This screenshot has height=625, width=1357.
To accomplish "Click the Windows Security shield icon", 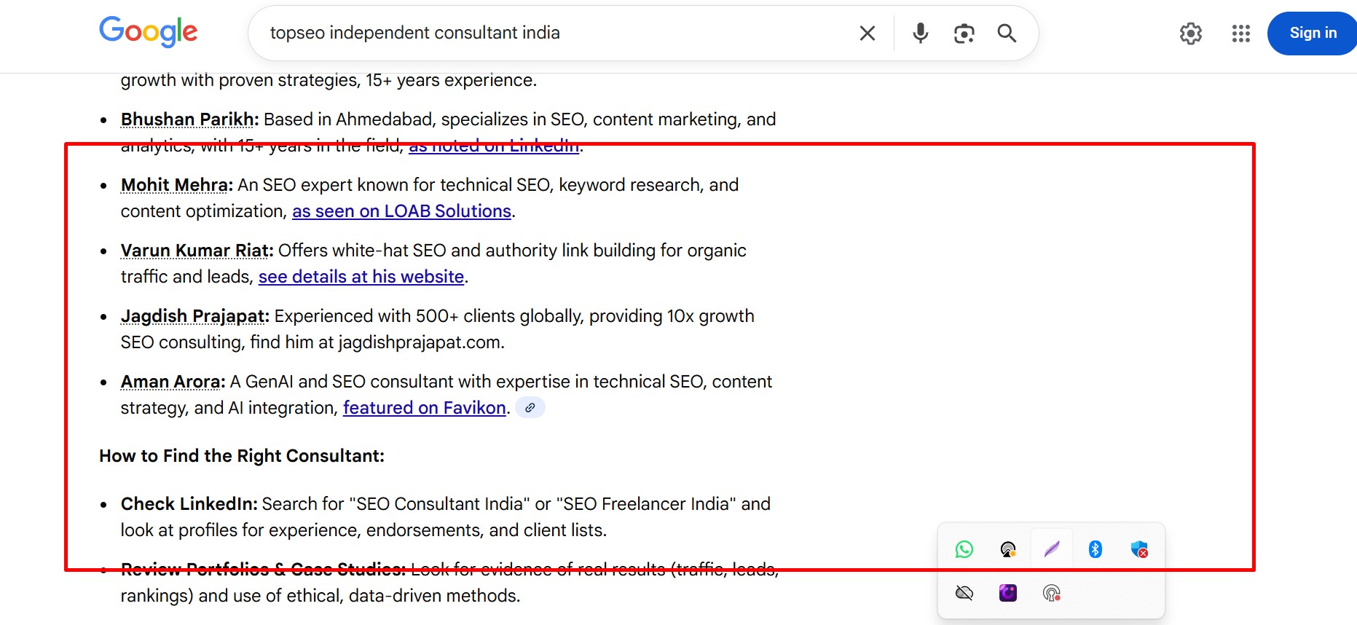I will 1140,549.
